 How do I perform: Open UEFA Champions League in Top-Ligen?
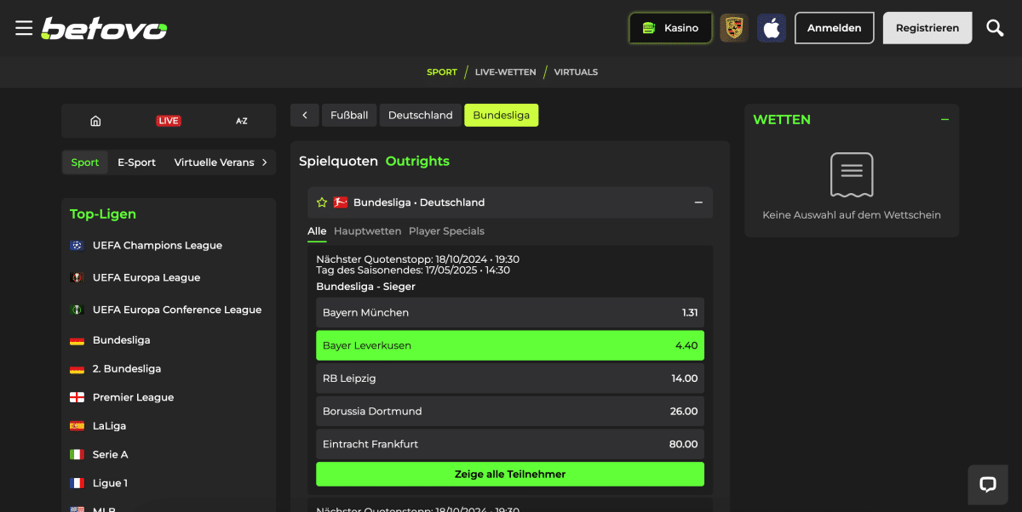click(158, 246)
